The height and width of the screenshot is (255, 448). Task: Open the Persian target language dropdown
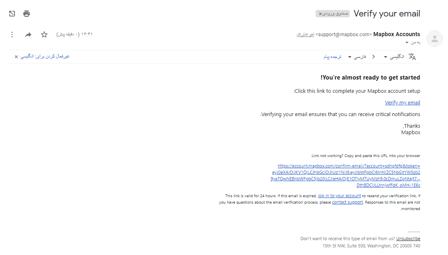[x=357, y=57]
